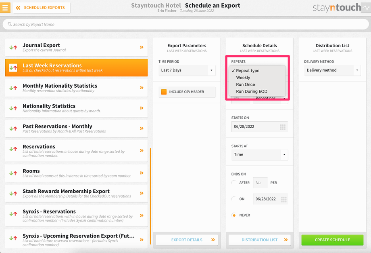This screenshot has height=253, width=371.
Task: Open the Delivery method dropdown
Action: [x=332, y=70]
